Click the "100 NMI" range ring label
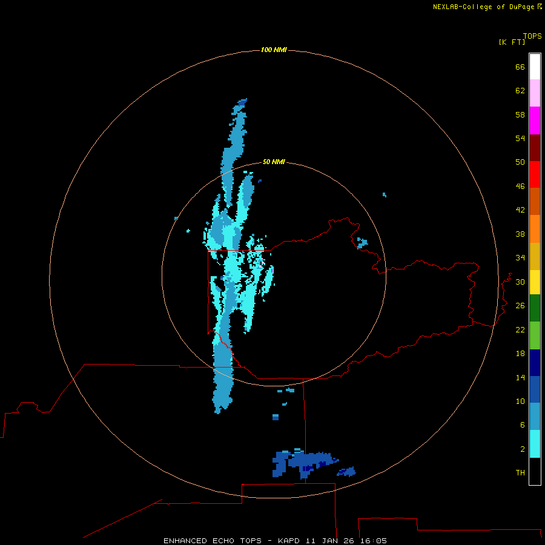 coord(274,50)
